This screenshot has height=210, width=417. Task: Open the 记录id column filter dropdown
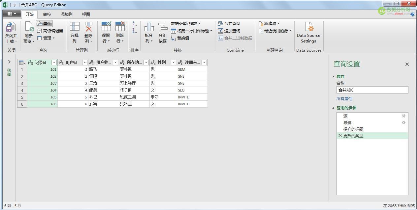pos(54,63)
